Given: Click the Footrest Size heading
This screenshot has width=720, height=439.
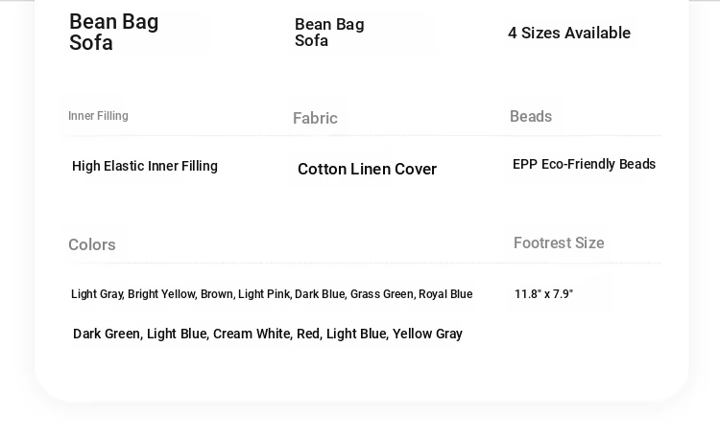Looking at the screenshot, I should [559, 243].
